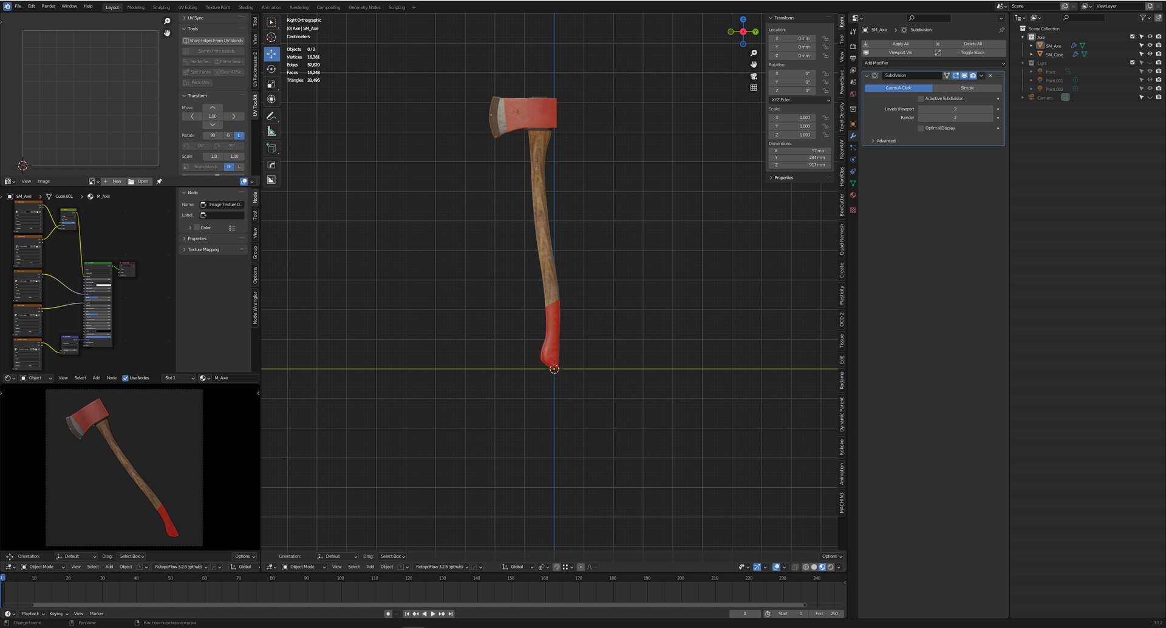This screenshot has height=628, width=1166.
Task: Play the animation forward
Action: point(433,614)
